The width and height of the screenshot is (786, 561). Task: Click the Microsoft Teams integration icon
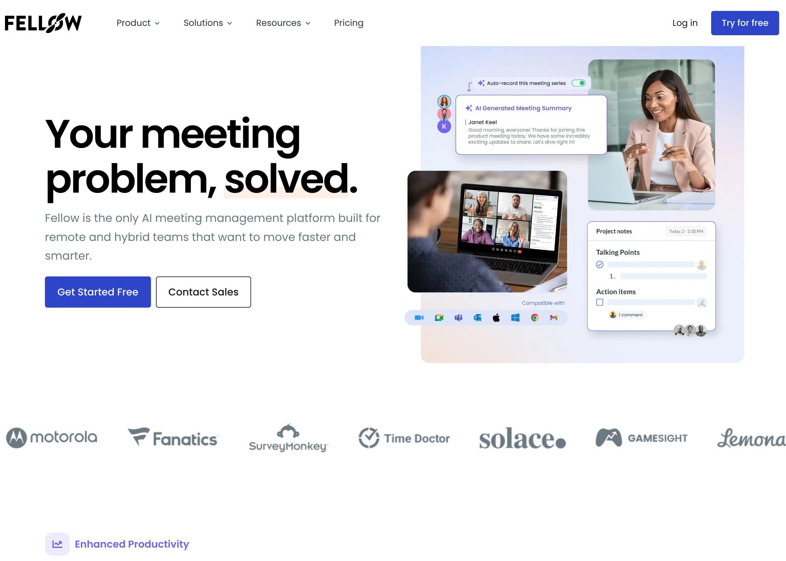(457, 317)
